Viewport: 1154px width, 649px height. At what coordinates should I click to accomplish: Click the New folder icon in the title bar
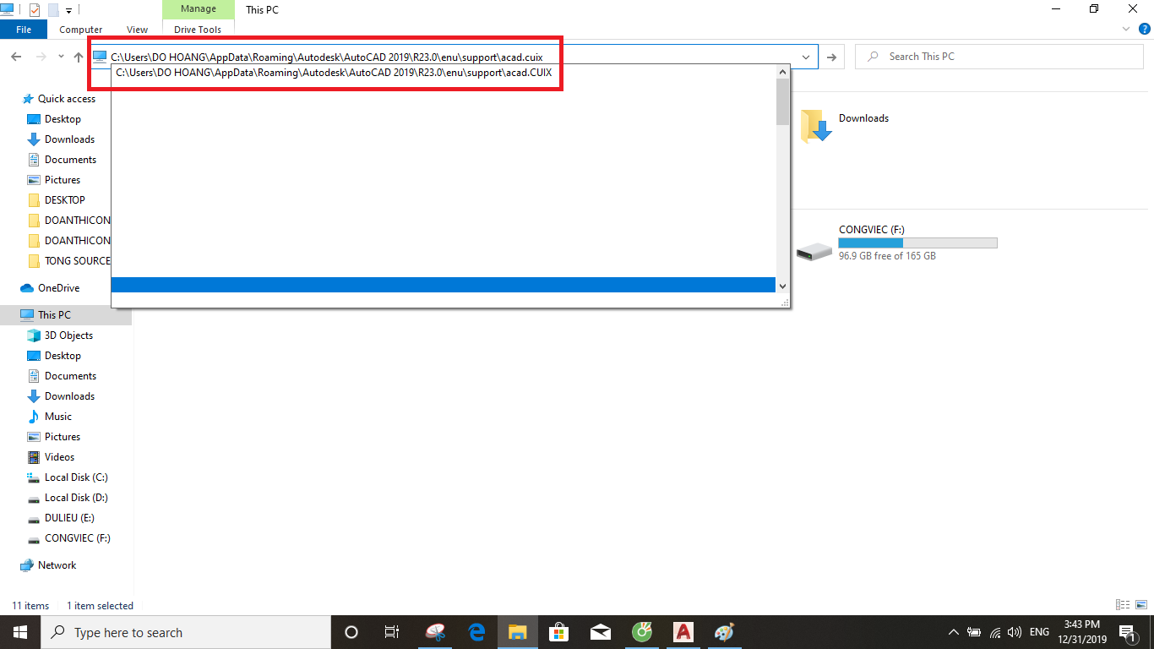pyautogui.click(x=53, y=10)
